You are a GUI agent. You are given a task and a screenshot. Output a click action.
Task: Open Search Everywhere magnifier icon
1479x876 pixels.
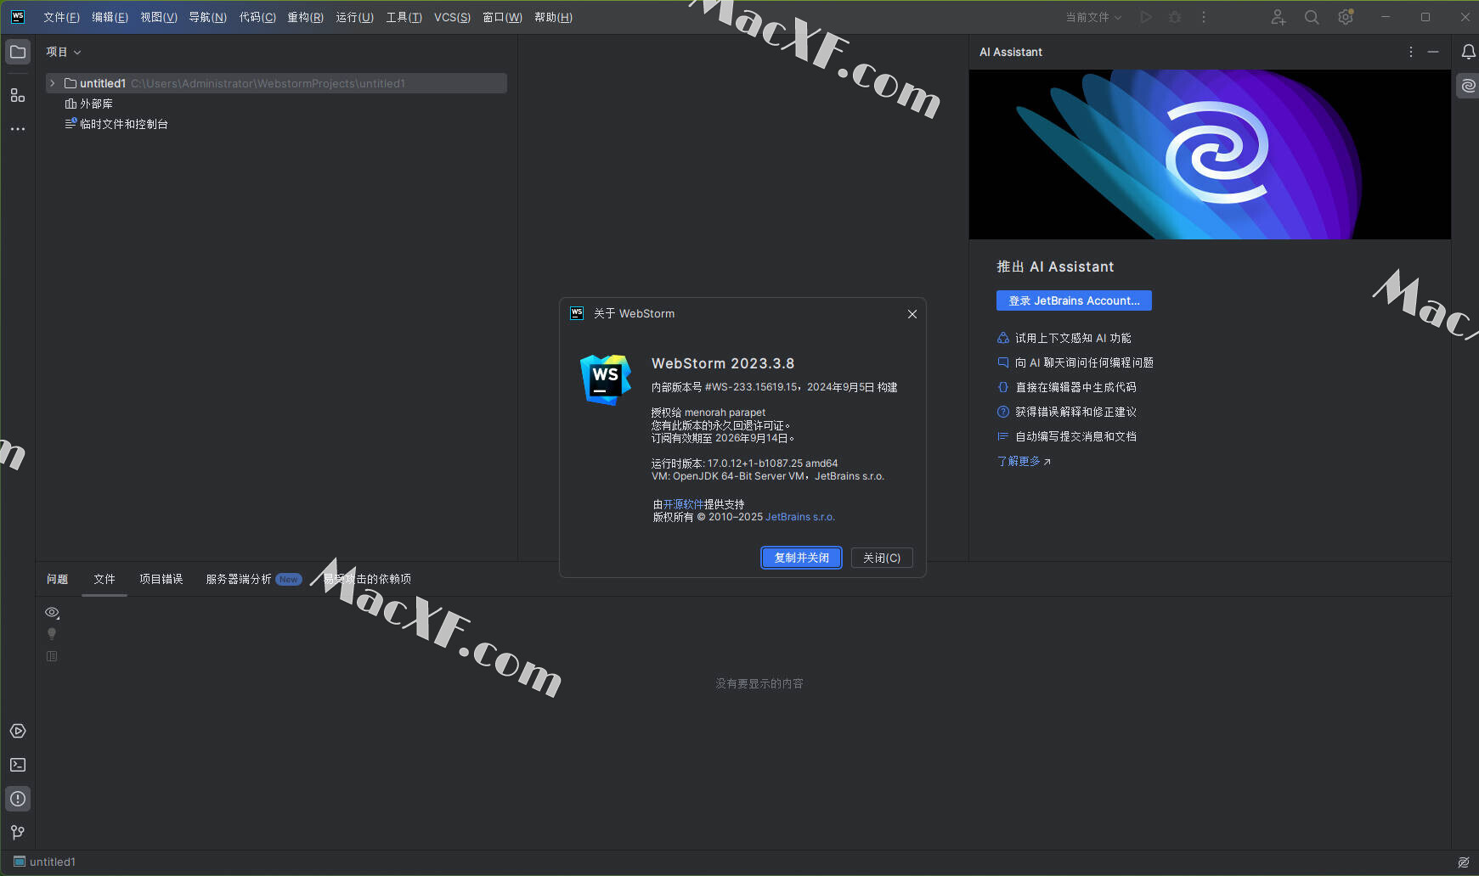[x=1312, y=17]
